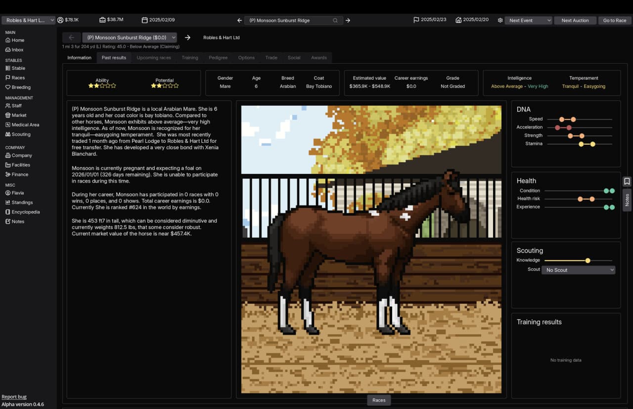This screenshot has width=633, height=409.
Task: Open the Encyclopedia page
Action: (26, 212)
